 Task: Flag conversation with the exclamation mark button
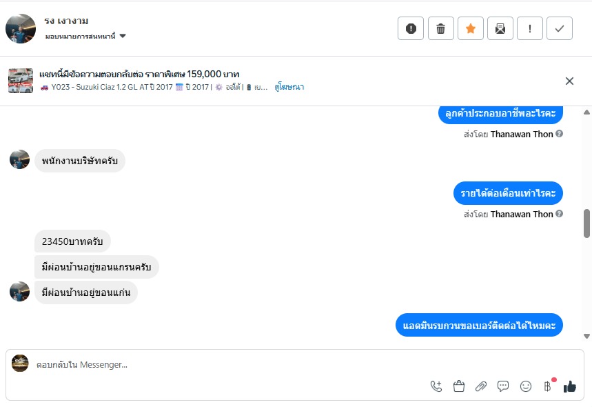(x=530, y=28)
